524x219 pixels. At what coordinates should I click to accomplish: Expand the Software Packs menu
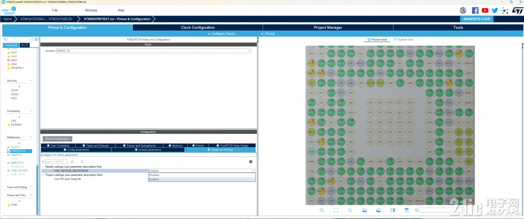point(221,34)
